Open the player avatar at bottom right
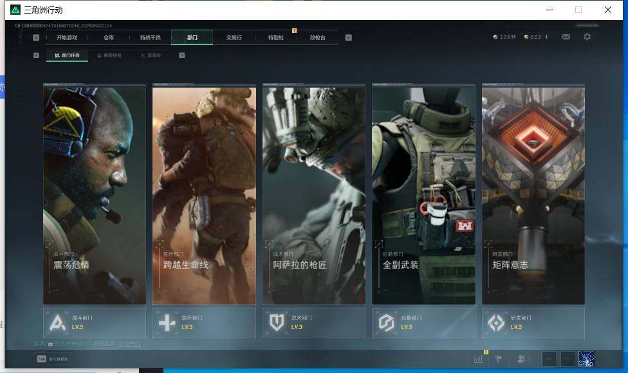 click(586, 359)
